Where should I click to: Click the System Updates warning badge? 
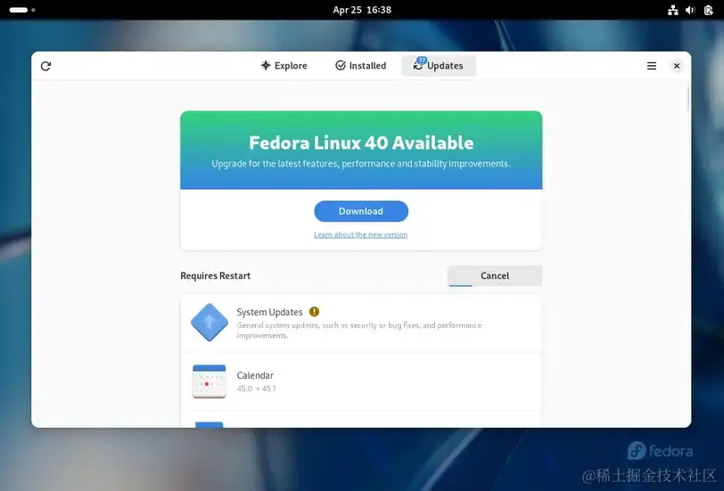coord(314,312)
